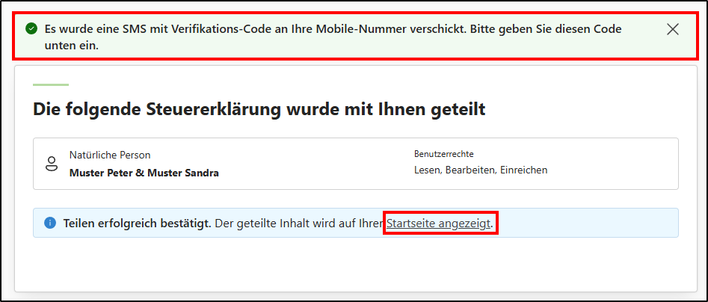Click the "Einreichen" permission text

coord(524,170)
